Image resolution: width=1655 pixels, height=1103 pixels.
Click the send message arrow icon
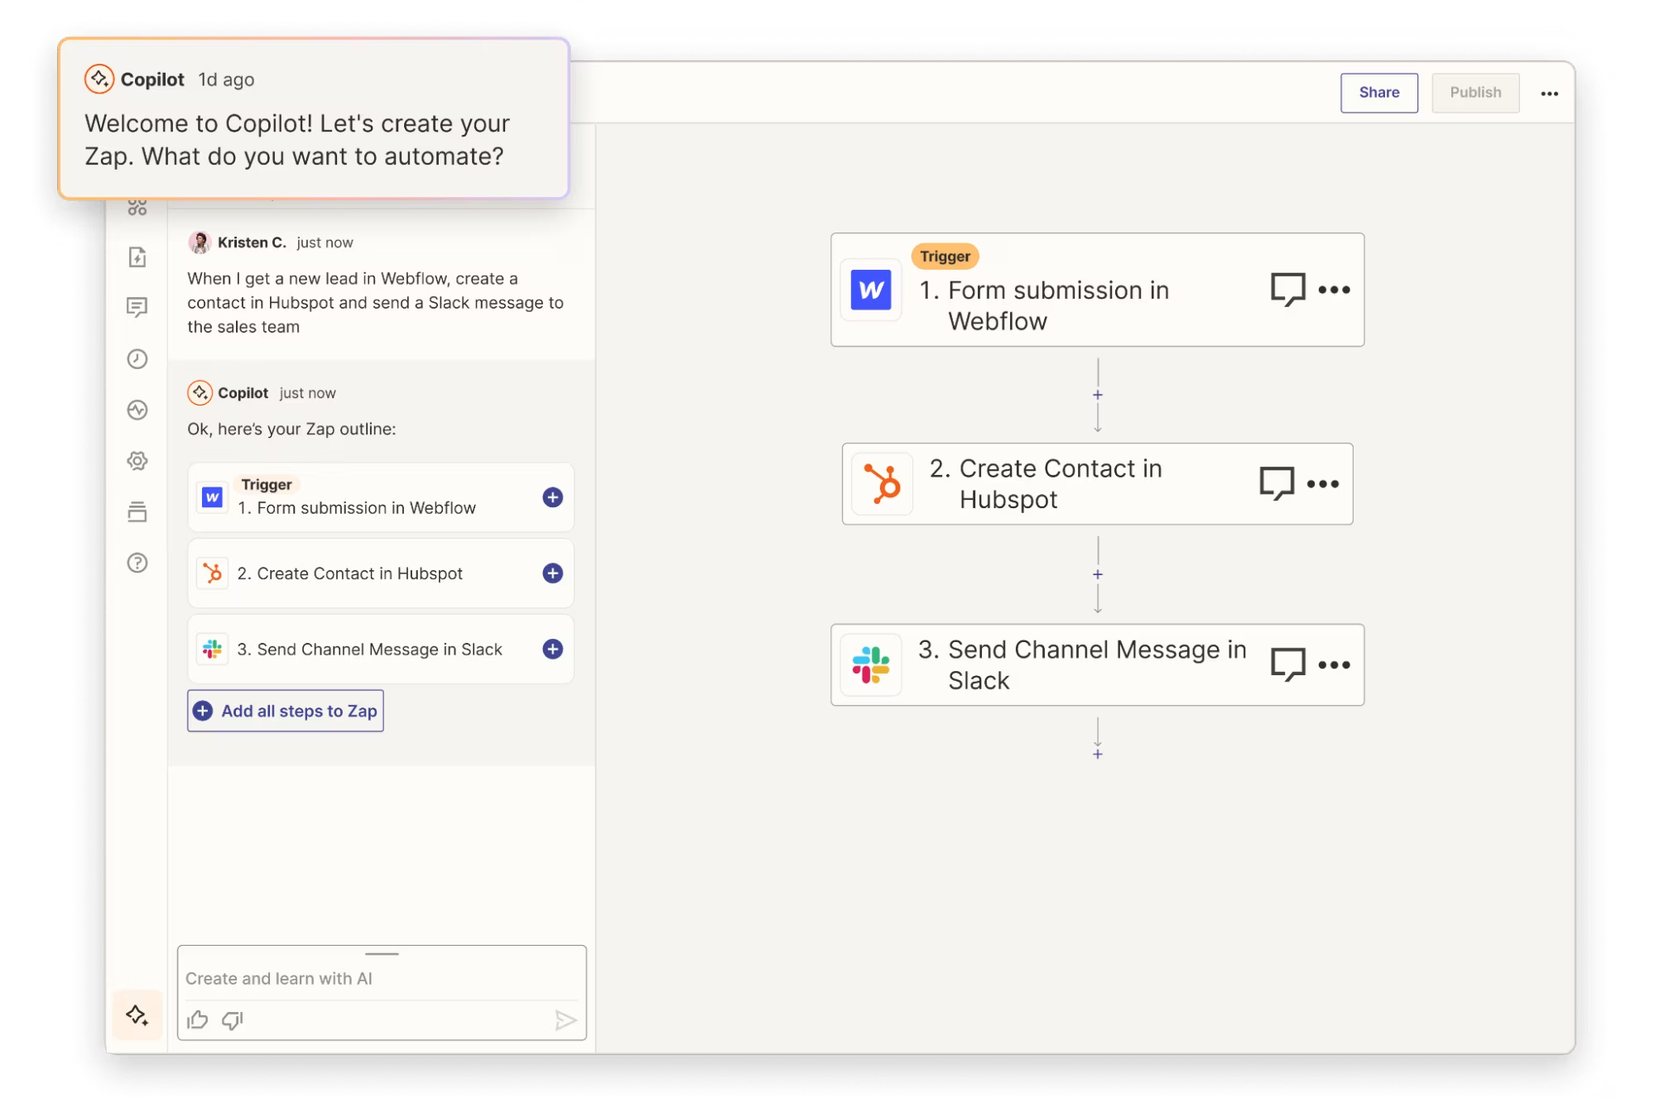(x=565, y=1020)
